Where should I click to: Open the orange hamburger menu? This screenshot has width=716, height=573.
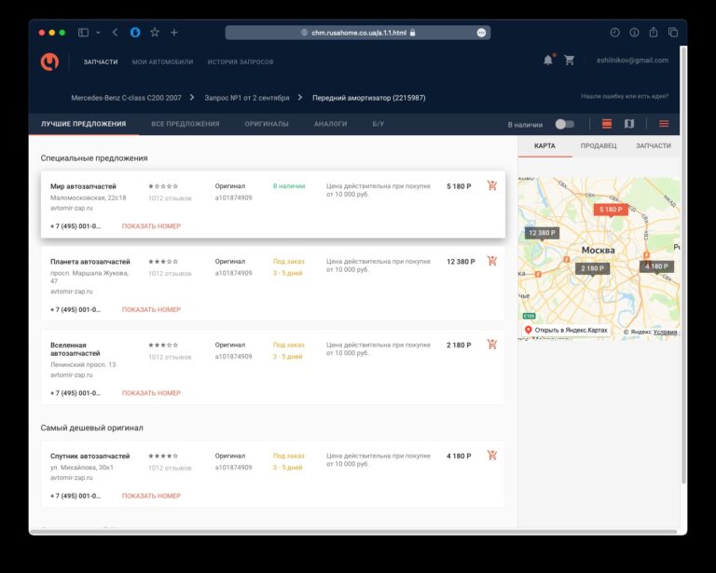click(x=664, y=124)
